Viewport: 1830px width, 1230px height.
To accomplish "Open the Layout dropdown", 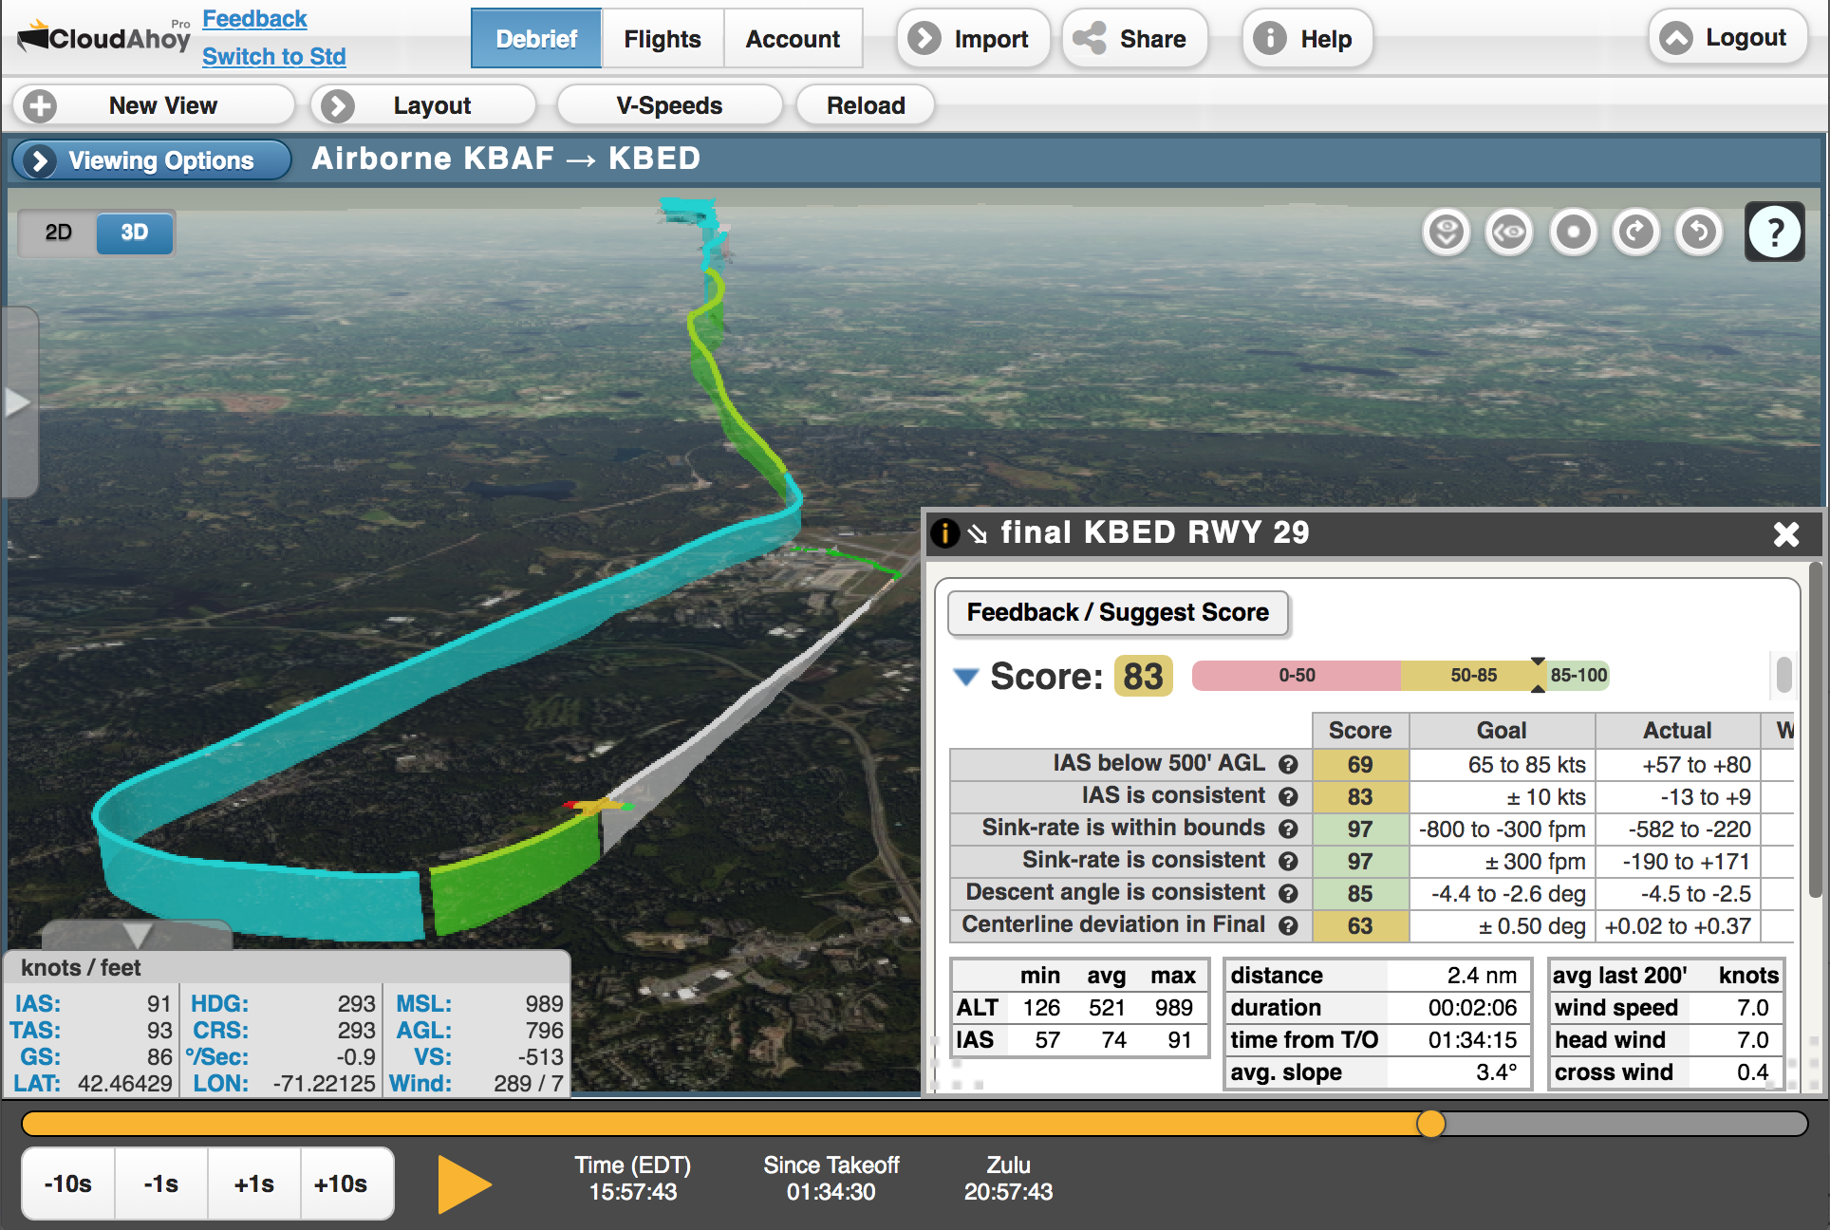I will tap(423, 105).
